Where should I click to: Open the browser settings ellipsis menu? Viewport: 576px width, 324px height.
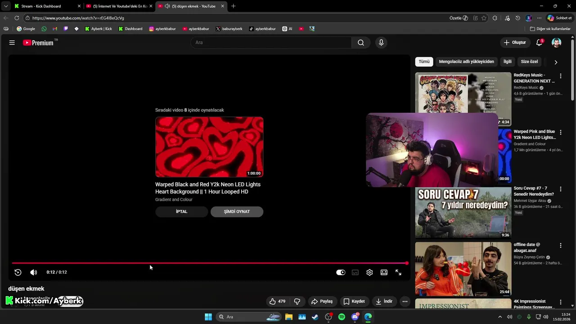(539, 18)
